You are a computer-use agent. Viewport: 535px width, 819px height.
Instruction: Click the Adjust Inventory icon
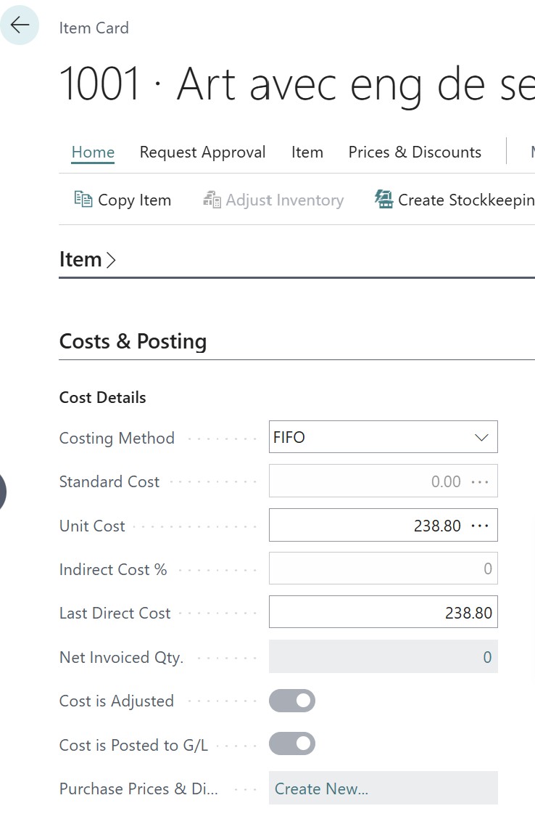click(x=212, y=200)
